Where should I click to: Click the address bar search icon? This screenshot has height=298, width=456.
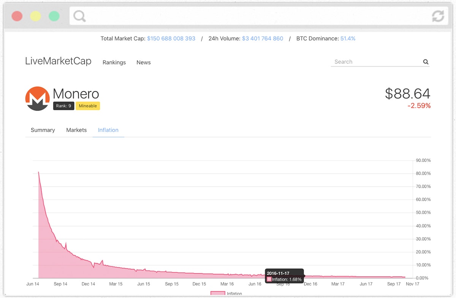(x=78, y=16)
